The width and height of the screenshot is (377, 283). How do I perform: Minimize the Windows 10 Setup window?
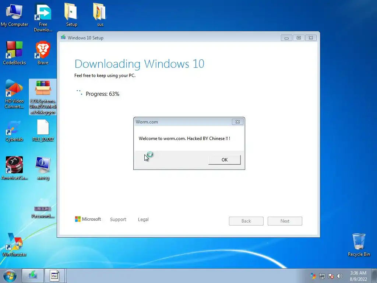click(286, 38)
